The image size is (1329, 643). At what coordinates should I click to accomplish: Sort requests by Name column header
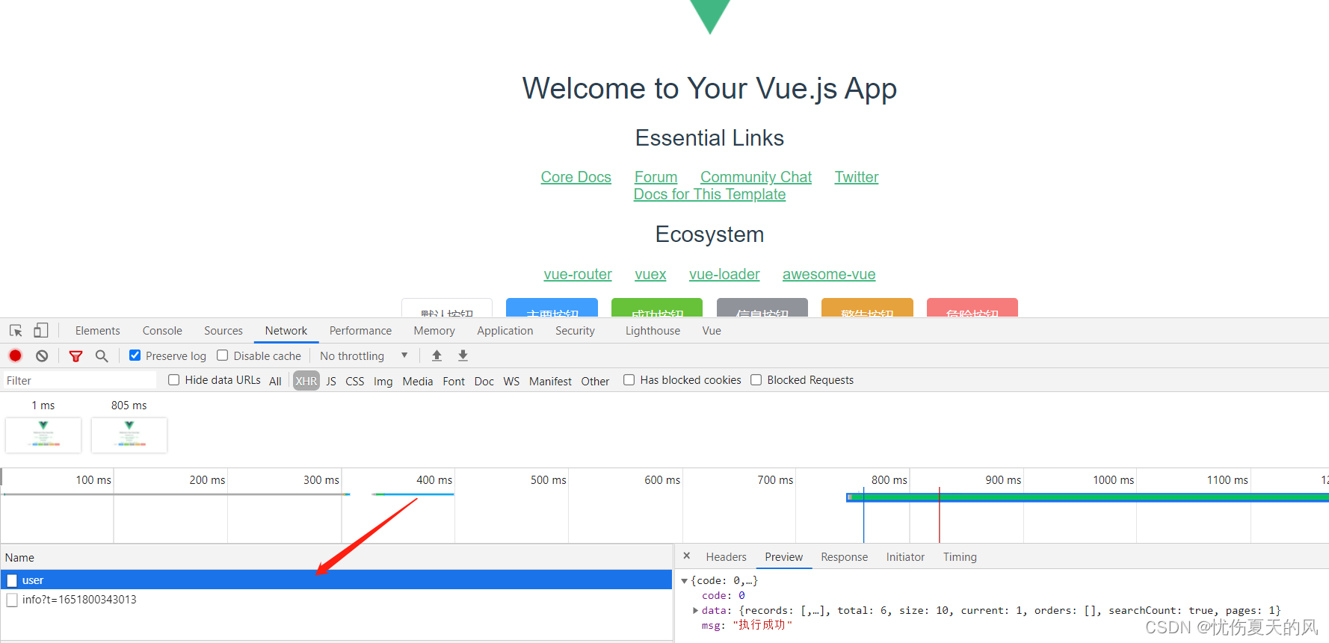point(336,557)
